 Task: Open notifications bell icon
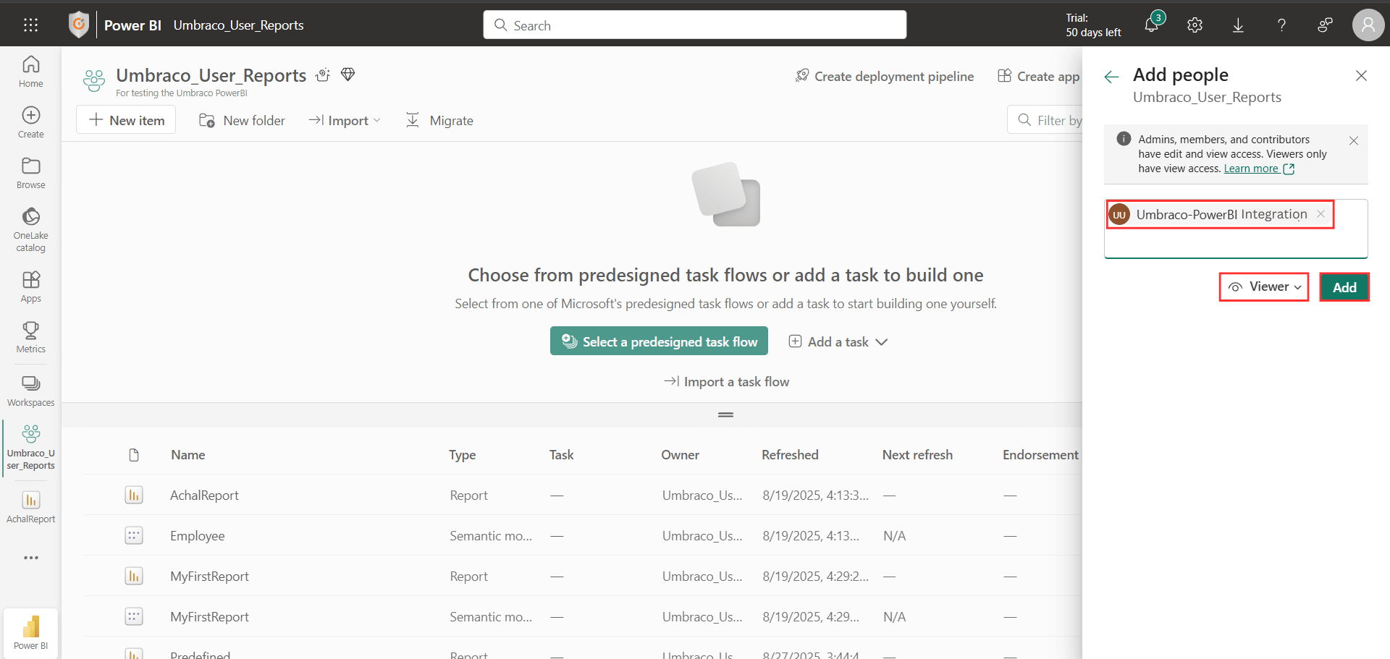click(1152, 25)
